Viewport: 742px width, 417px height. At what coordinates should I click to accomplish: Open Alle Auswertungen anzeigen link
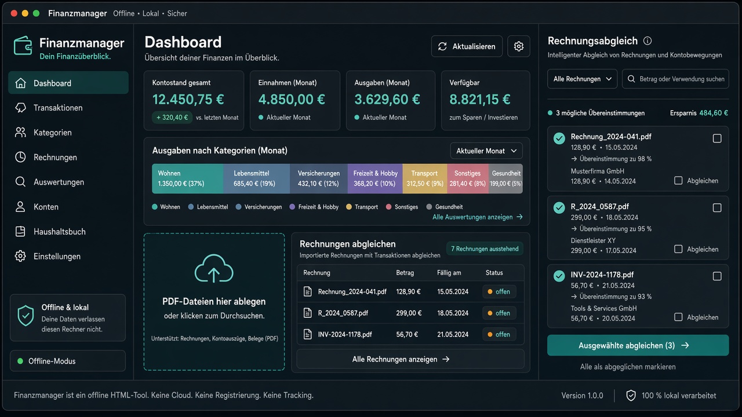pos(478,217)
